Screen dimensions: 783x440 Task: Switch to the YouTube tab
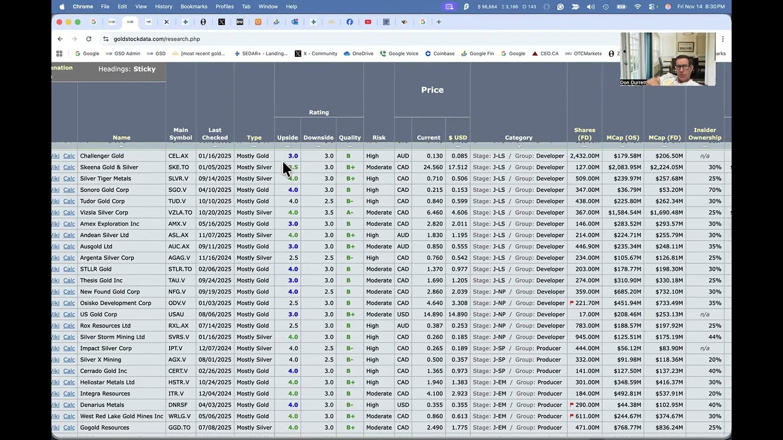tap(368, 22)
